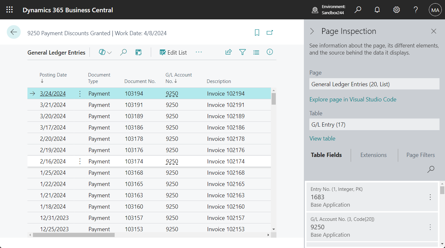This screenshot has width=445, height=248.
Task: Click the View table link
Action: [x=322, y=138]
